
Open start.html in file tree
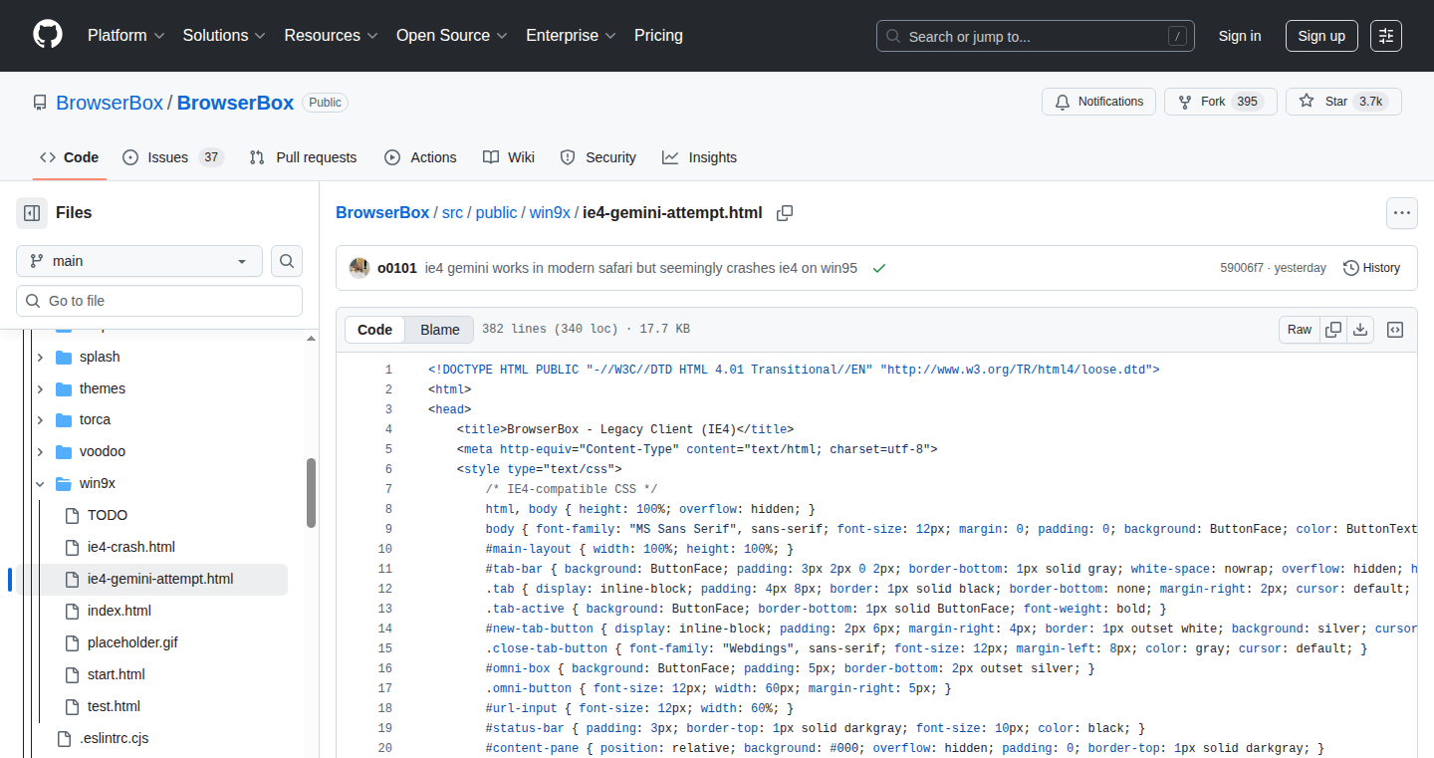pos(117,674)
